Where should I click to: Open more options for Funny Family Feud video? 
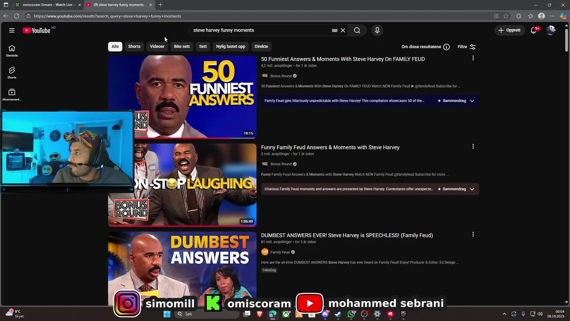(x=473, y=147)
